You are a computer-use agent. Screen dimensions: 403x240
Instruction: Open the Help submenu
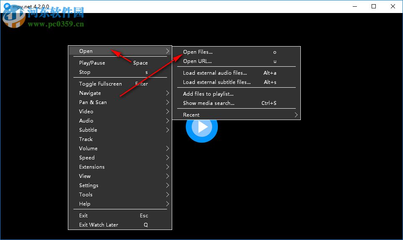click(120, 204)
